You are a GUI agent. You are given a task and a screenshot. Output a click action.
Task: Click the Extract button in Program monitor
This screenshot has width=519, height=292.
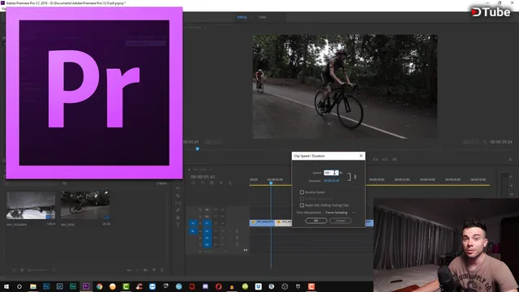(385, 159)
